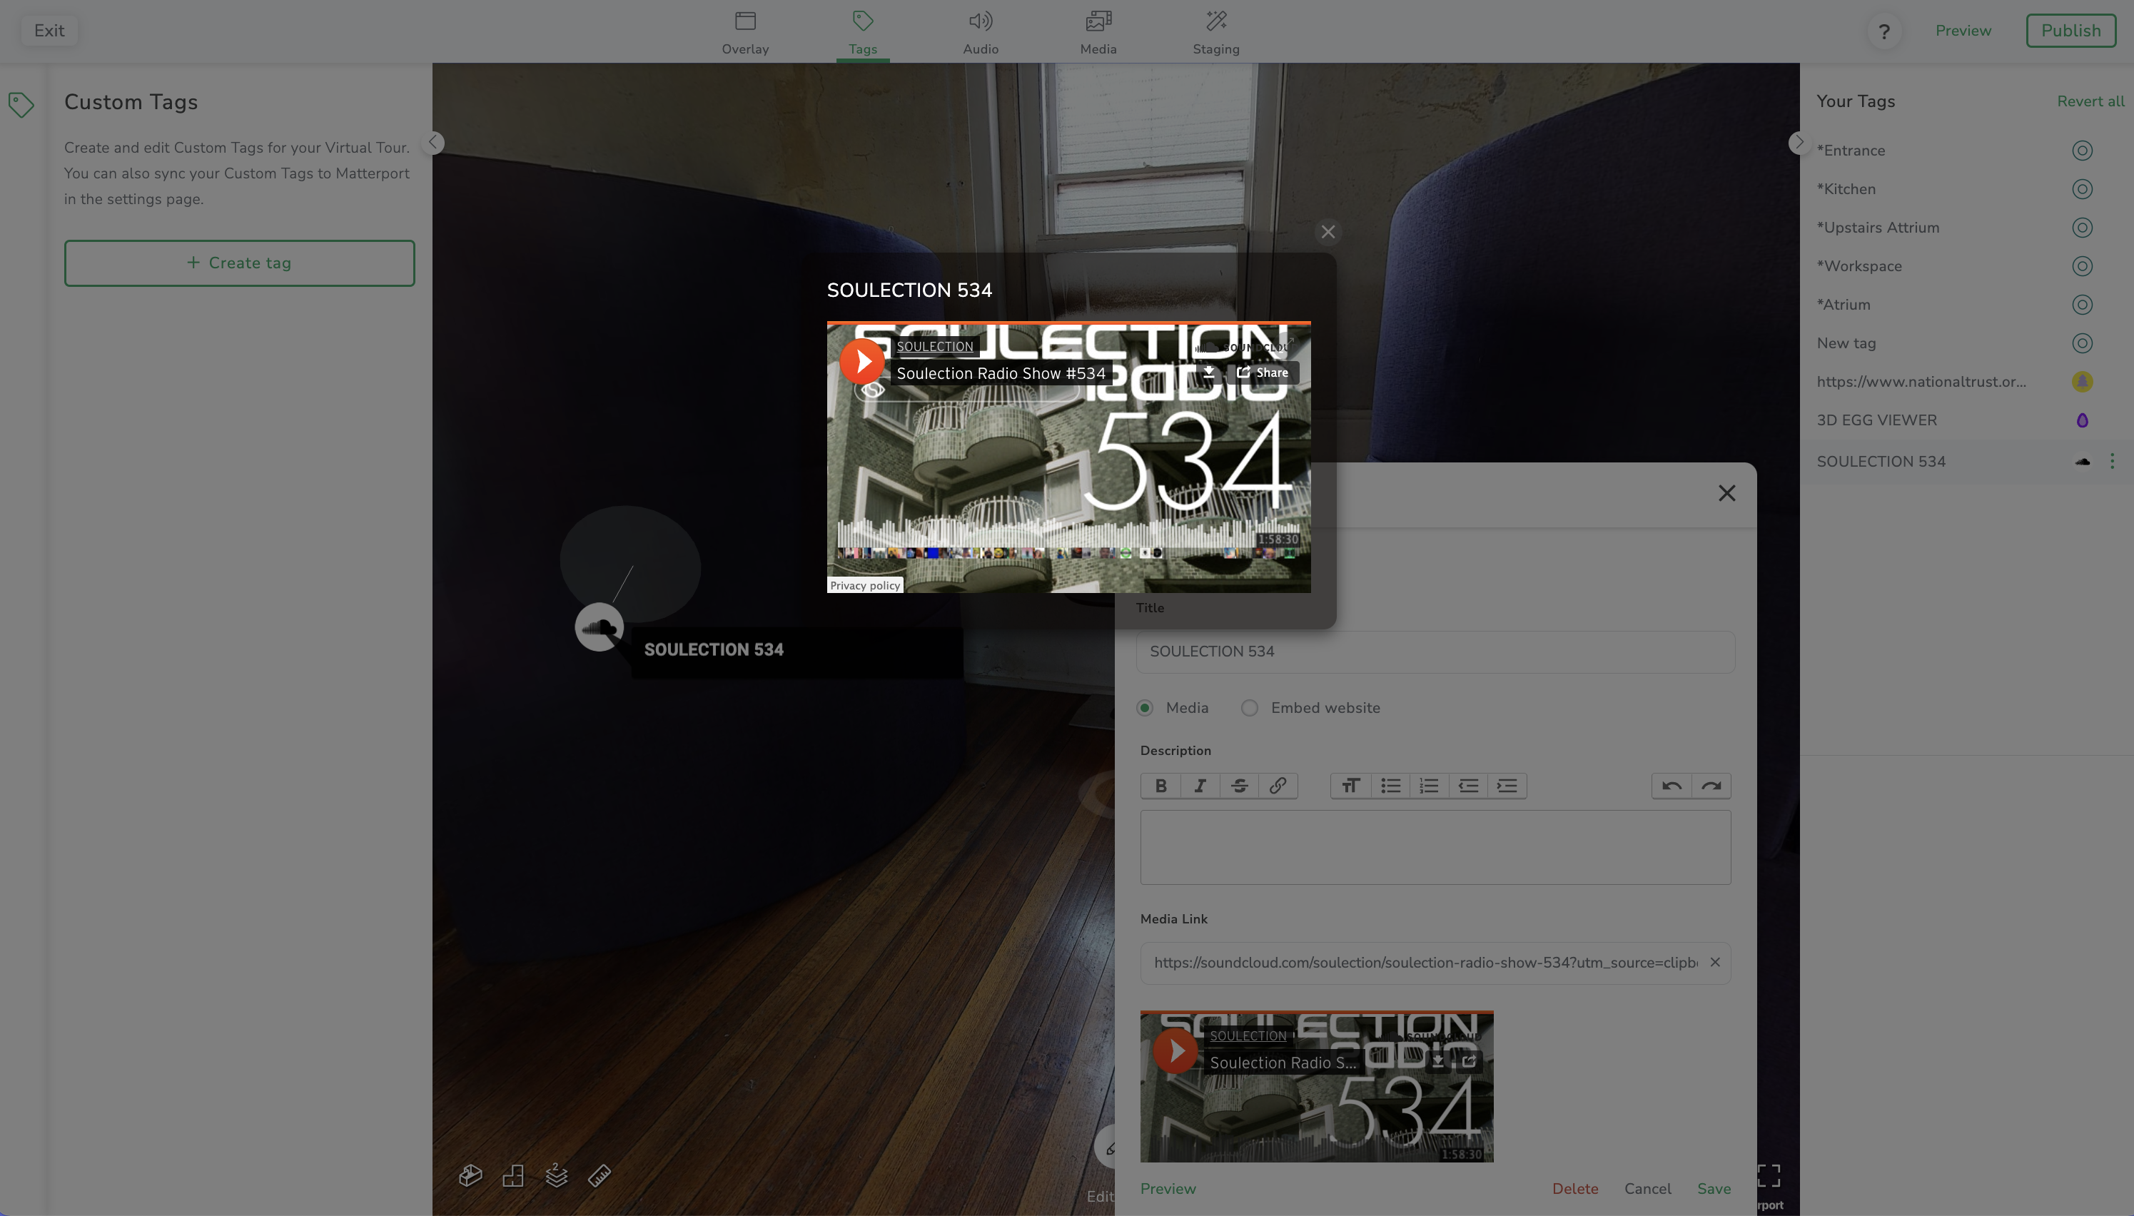The width and height of the screenshot is (2134, 1216).
Task: Edit the Title field SOULECTION 534
Action: (1435, 652)
